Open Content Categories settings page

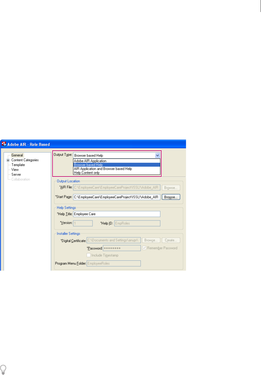(25, 160)
